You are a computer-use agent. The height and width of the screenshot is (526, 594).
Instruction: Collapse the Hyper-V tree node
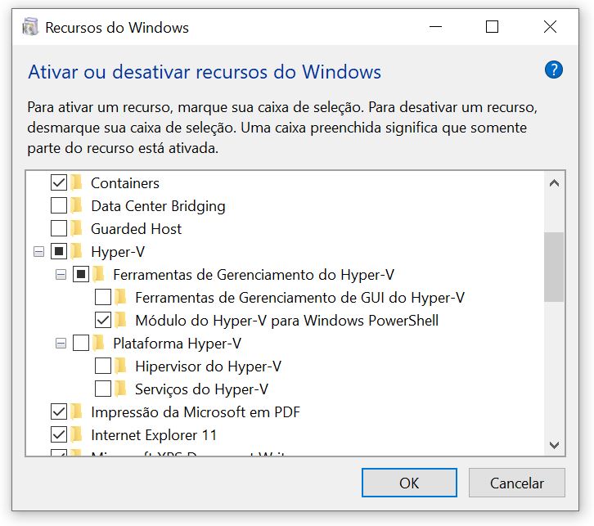click(x=38, y=251)
